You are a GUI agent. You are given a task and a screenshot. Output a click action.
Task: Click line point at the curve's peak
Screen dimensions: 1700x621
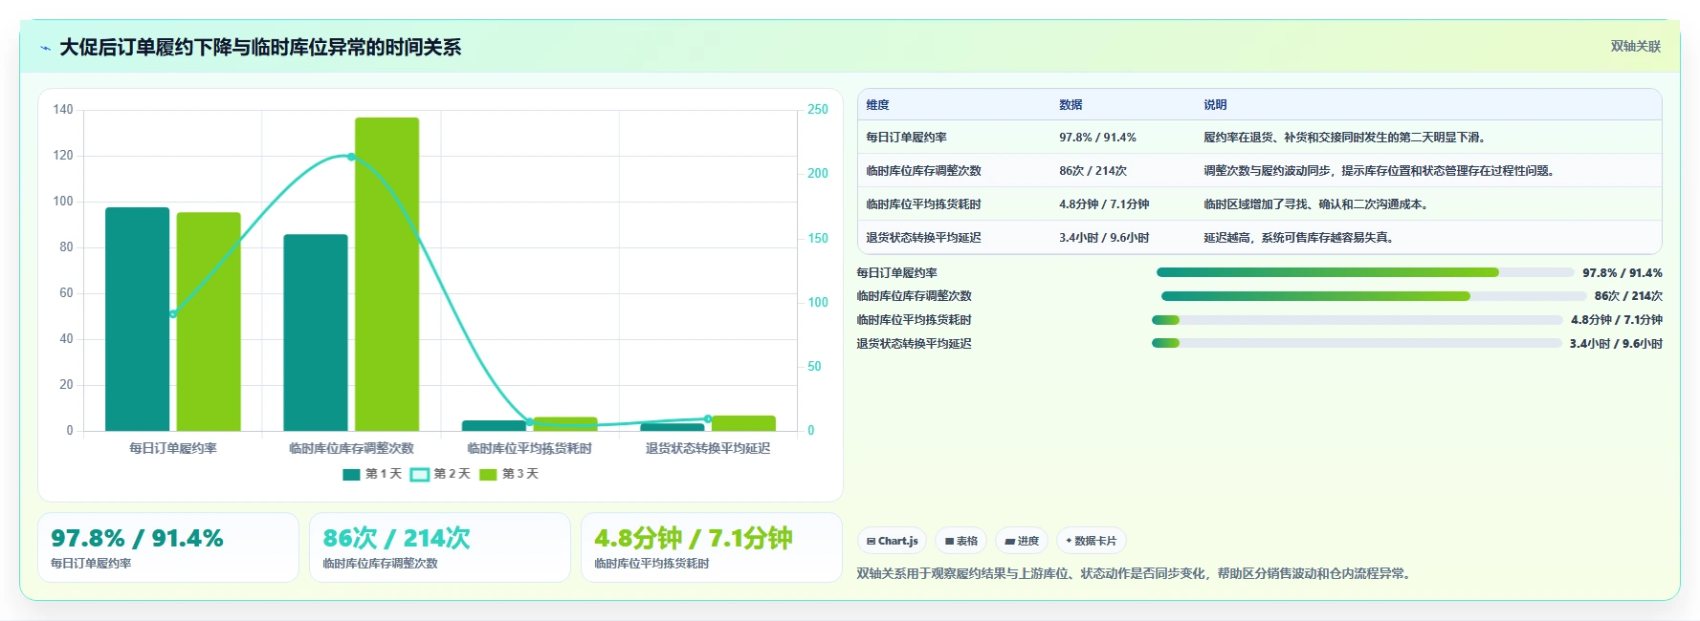click(351, 157)
